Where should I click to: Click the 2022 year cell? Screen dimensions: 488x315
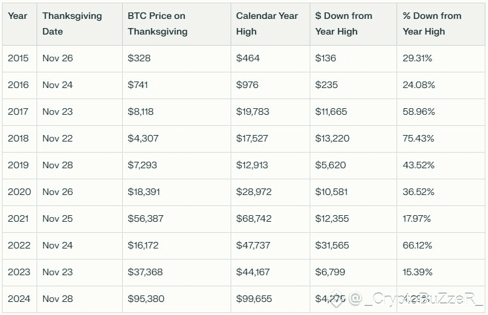point(18,245)
